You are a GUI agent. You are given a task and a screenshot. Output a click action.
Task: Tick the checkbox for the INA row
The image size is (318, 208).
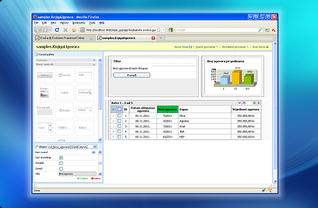[x=119, y=131]
